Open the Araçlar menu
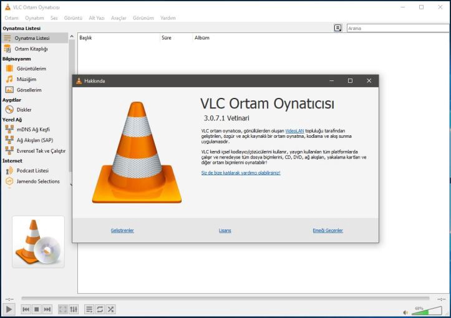 click(119, 18)
